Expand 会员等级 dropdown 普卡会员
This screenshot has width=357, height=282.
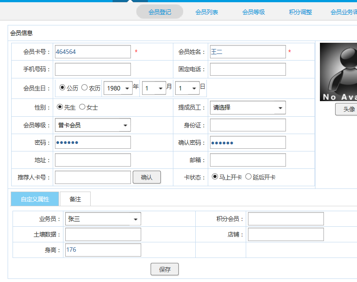pos(93,125)
